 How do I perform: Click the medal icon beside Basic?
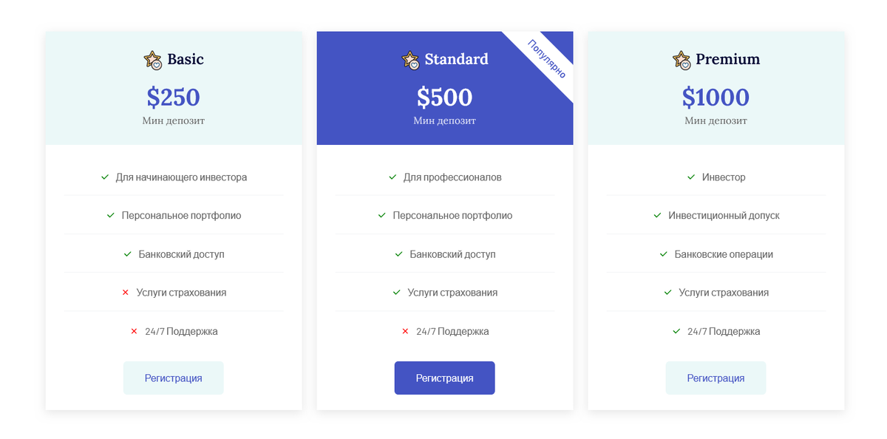[x=152, y=59]
